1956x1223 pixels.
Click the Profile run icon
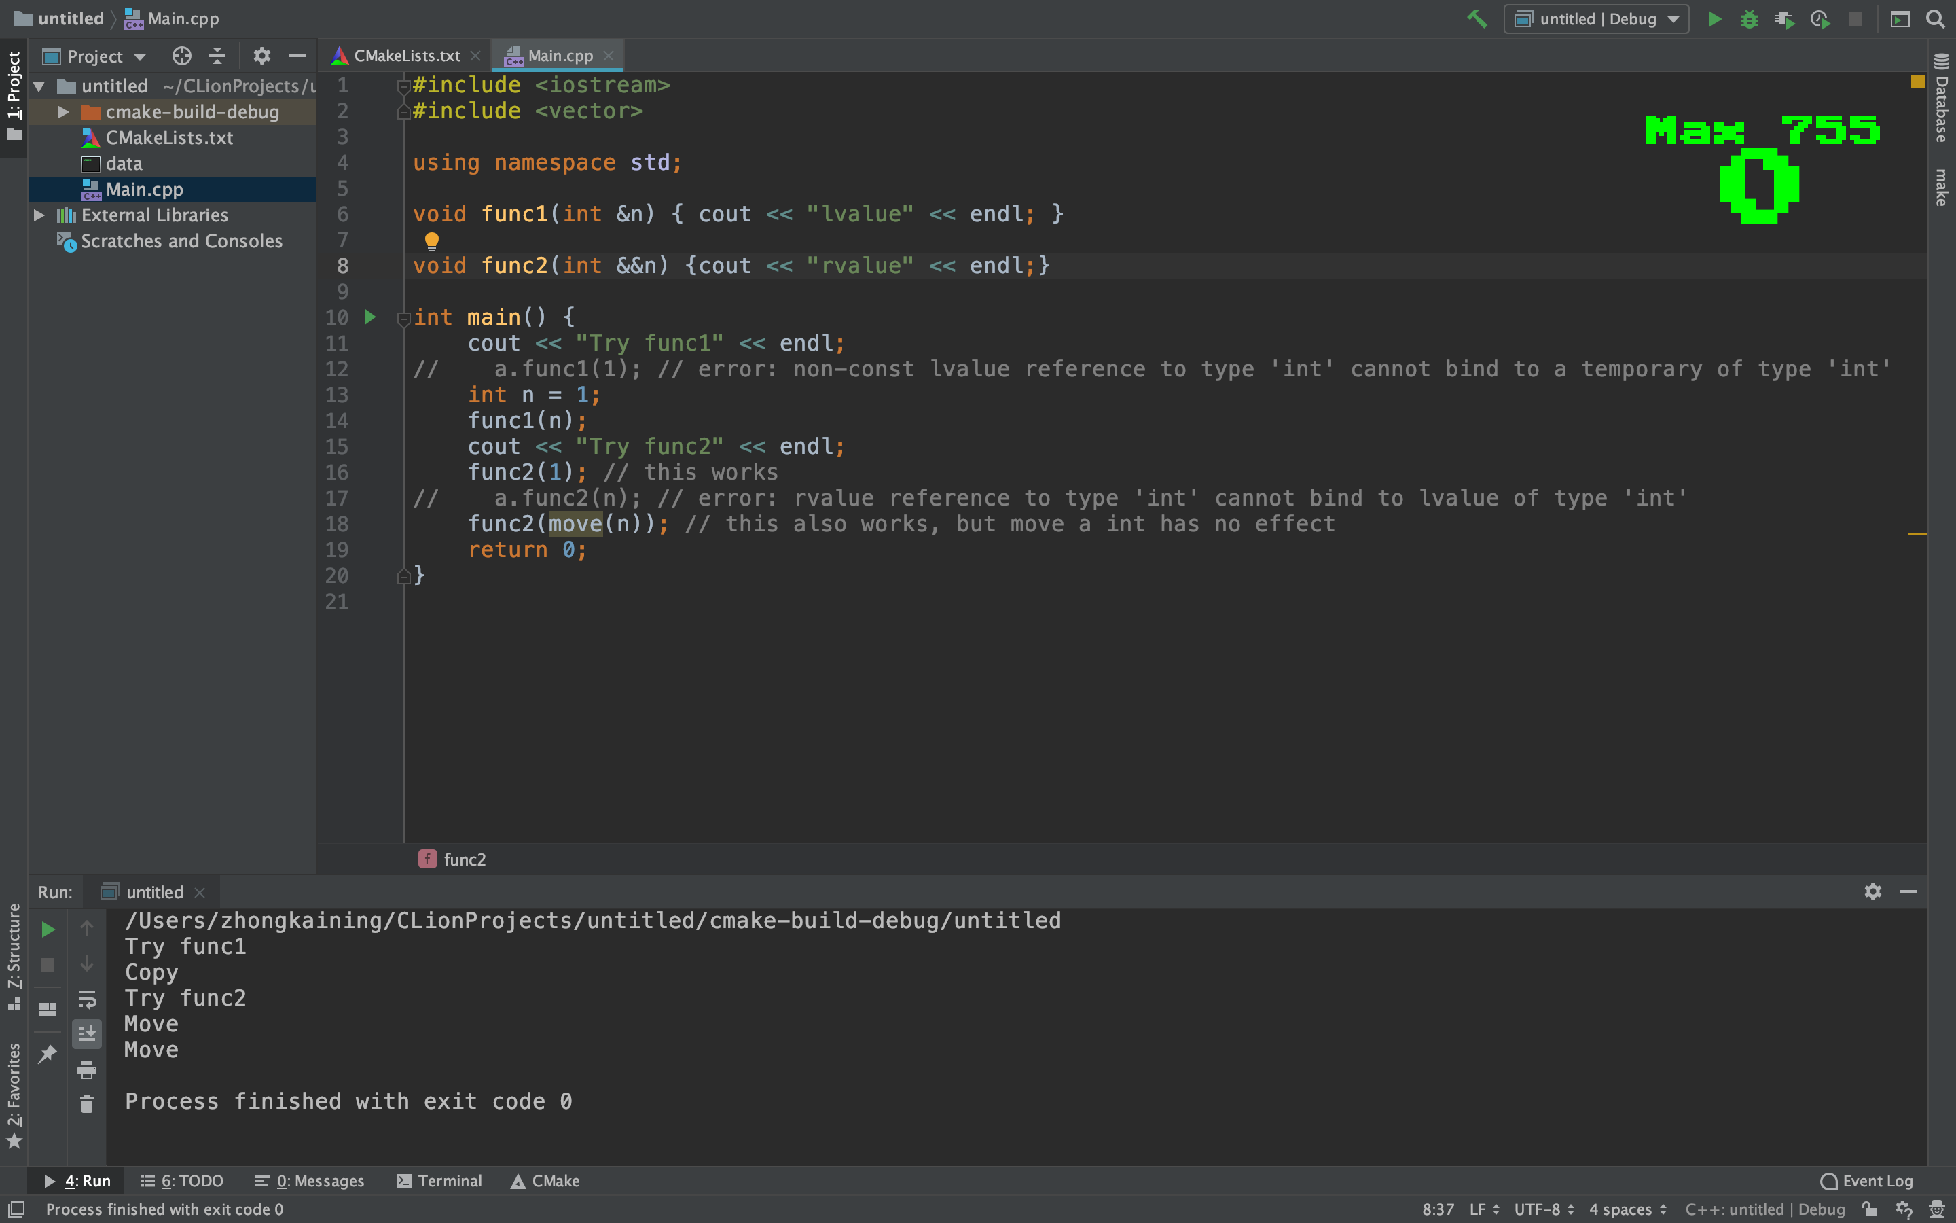(1820, 18)
